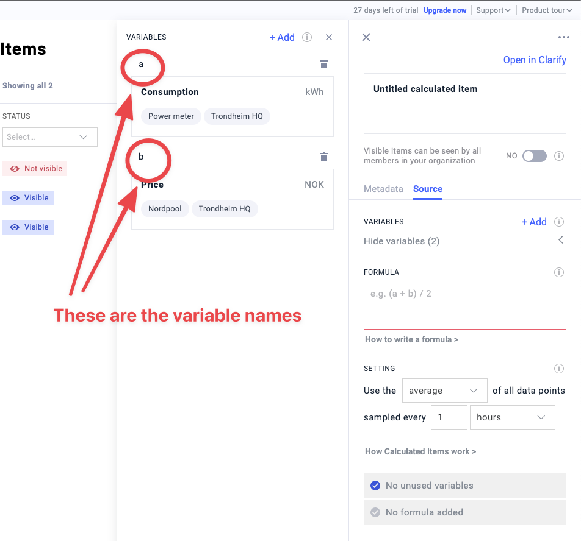Viewport: 581px width, 541px height.
Task: Follow the Open in Clarify link
Action: [x=534, y=60]
